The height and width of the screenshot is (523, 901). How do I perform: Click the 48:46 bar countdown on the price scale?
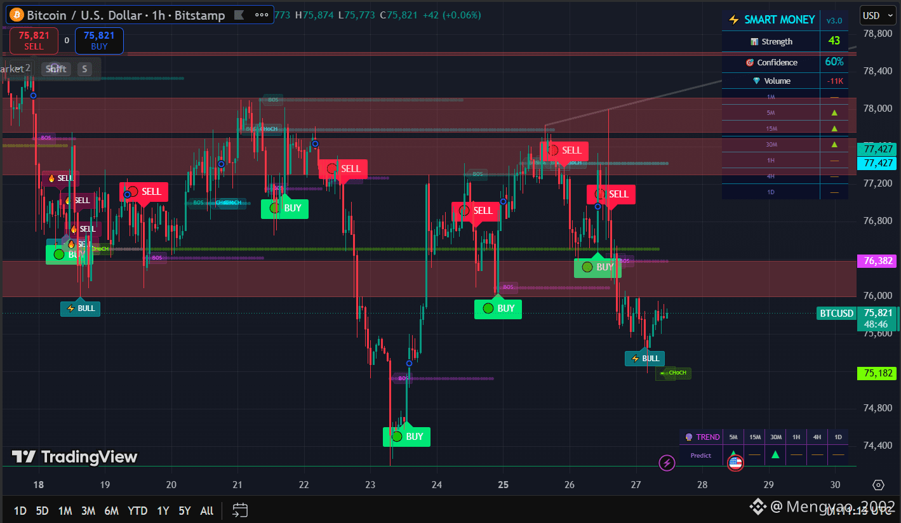point(875,325)
